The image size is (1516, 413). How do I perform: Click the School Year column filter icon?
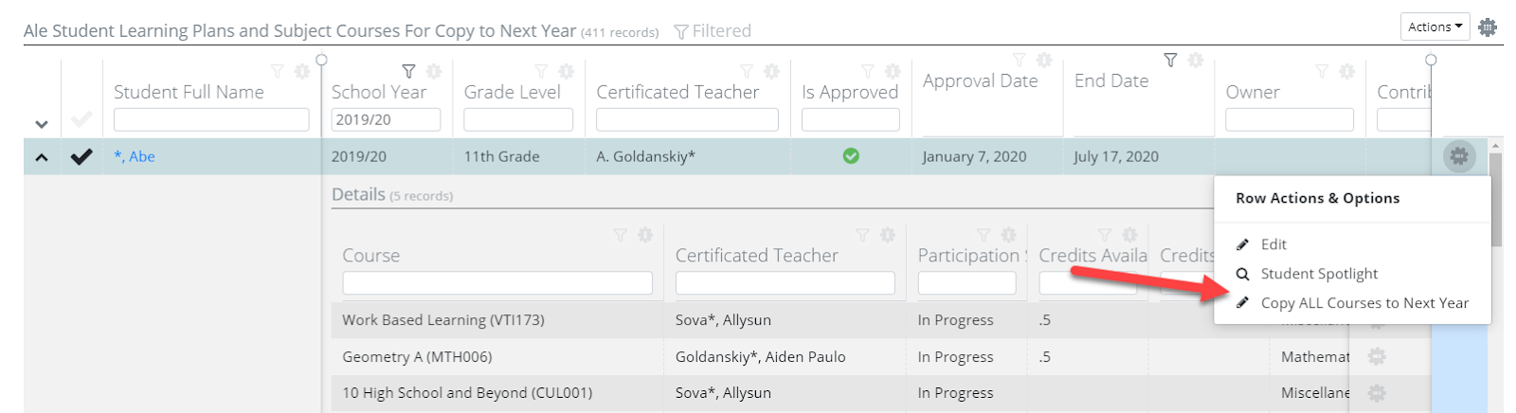[x=408, y=71]
